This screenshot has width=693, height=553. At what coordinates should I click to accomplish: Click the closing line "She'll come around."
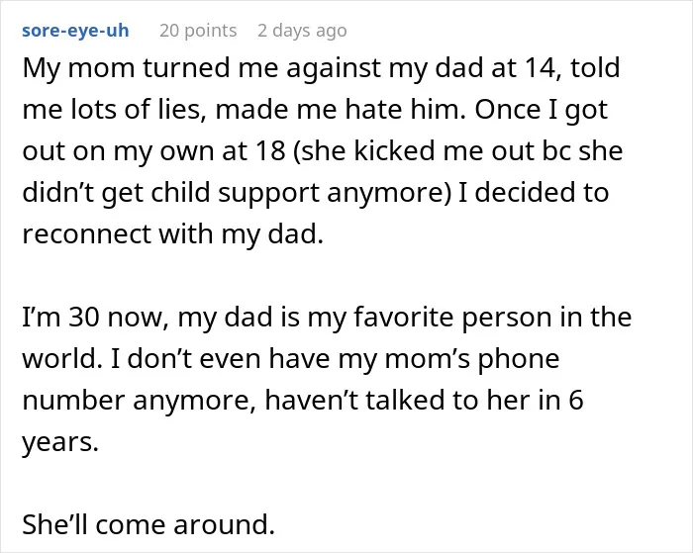pyautogui.click(x=148, y=524)
